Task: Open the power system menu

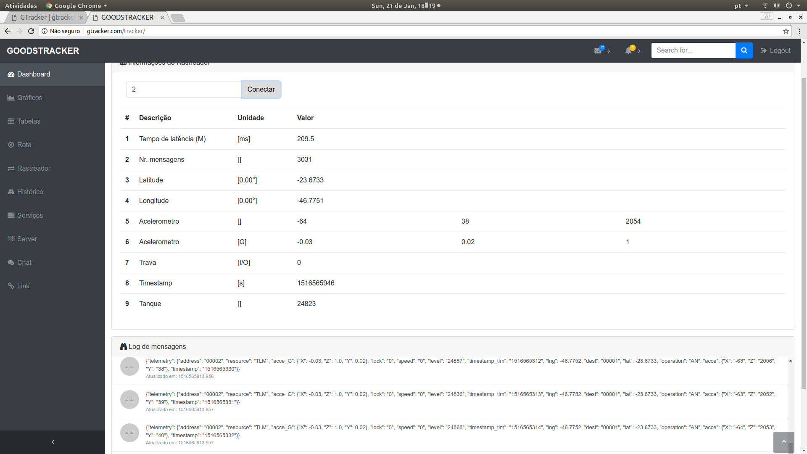Action: pos(793,5)
